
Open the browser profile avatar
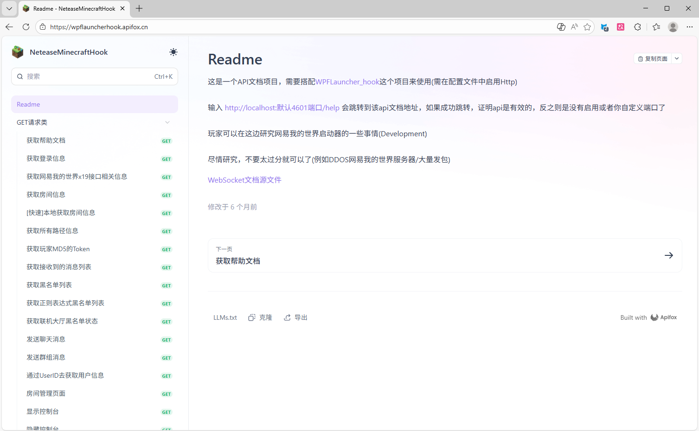point(673,27)
